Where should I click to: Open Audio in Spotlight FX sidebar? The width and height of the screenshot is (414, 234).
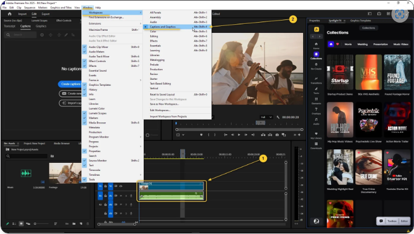click(316, 121)
